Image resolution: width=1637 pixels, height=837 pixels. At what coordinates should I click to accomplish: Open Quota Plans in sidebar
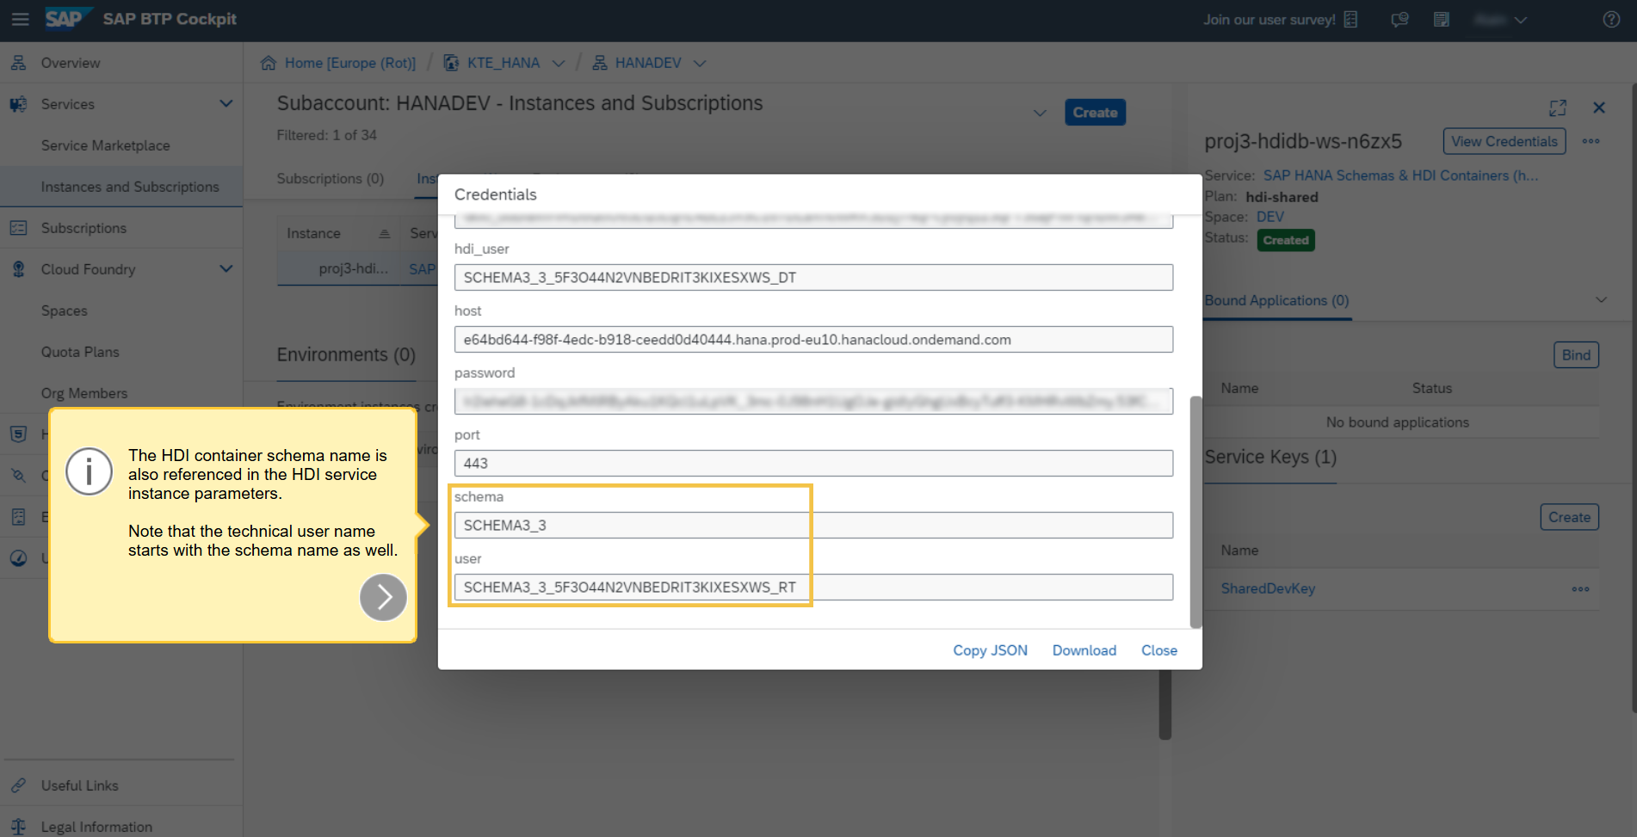(80, 352)
